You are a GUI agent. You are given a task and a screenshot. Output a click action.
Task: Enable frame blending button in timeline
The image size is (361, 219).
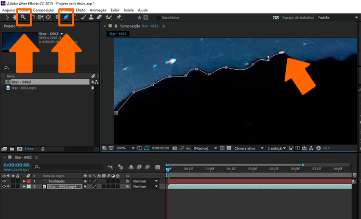point(139,167)
